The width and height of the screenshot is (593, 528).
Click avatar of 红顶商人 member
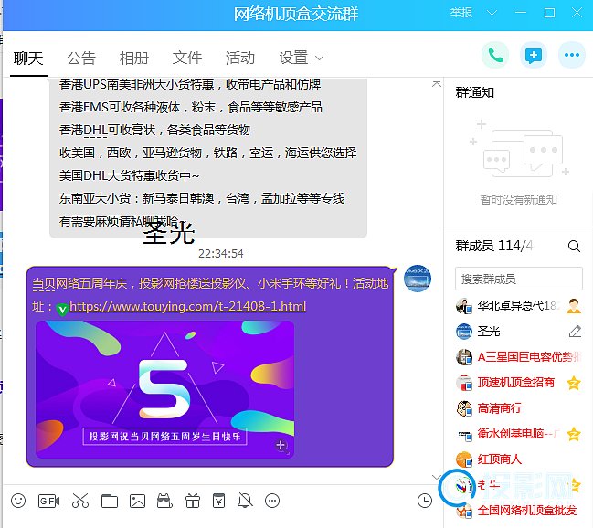point(464,459)
